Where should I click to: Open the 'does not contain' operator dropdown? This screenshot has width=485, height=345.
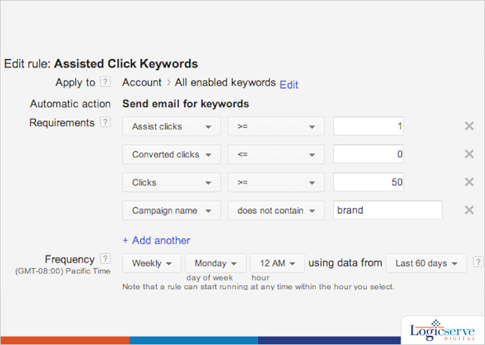[x=276, y=210]
